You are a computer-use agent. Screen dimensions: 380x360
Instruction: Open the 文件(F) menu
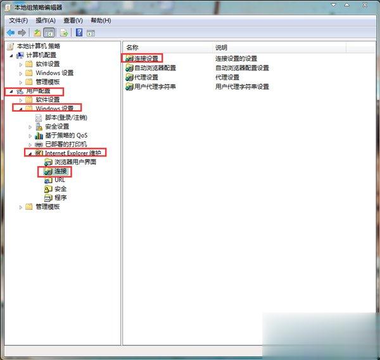(18, 21)
